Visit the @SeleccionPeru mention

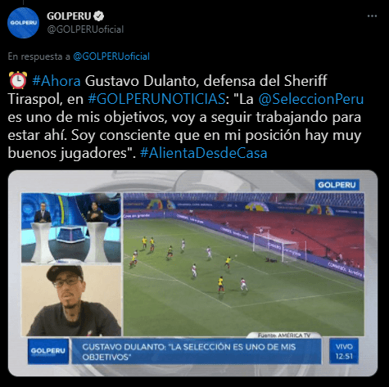point(311,99)
